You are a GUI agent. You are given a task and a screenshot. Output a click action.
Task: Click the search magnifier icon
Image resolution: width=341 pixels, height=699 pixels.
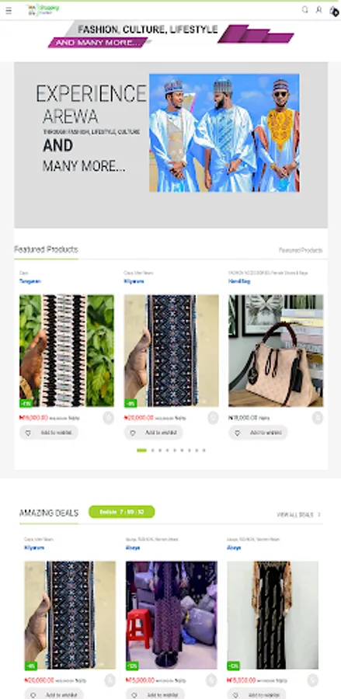(305, 10)
